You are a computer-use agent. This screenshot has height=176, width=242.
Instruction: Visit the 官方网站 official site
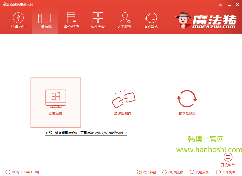point(151,21)
